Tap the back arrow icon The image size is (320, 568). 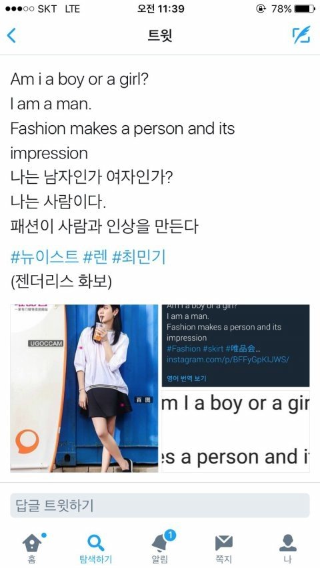(11, 35)
